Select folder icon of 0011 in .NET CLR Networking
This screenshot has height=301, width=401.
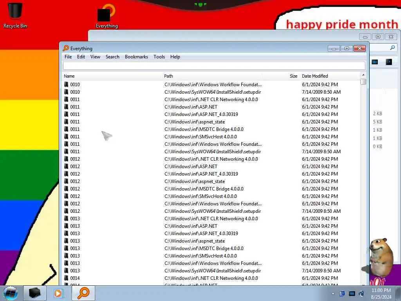(66, 99)
